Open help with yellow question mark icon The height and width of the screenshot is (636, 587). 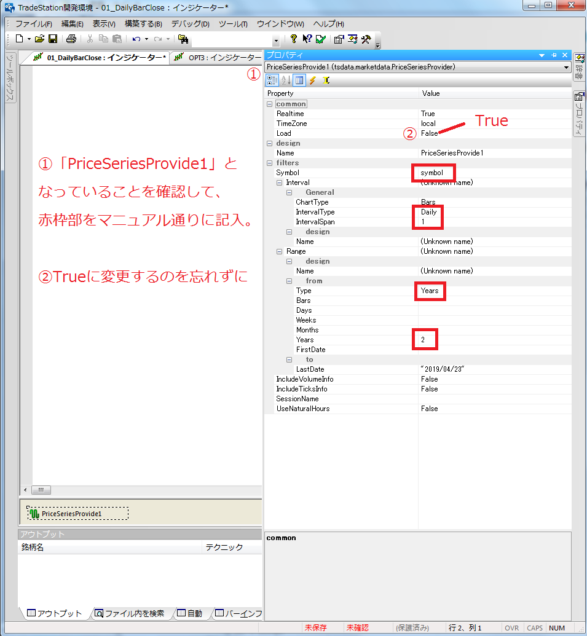tap(294, 39)
